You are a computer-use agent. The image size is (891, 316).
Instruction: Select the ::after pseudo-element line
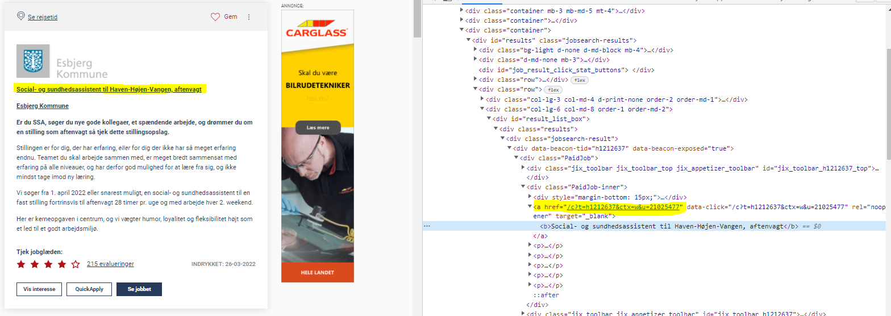tap(546, 295)
